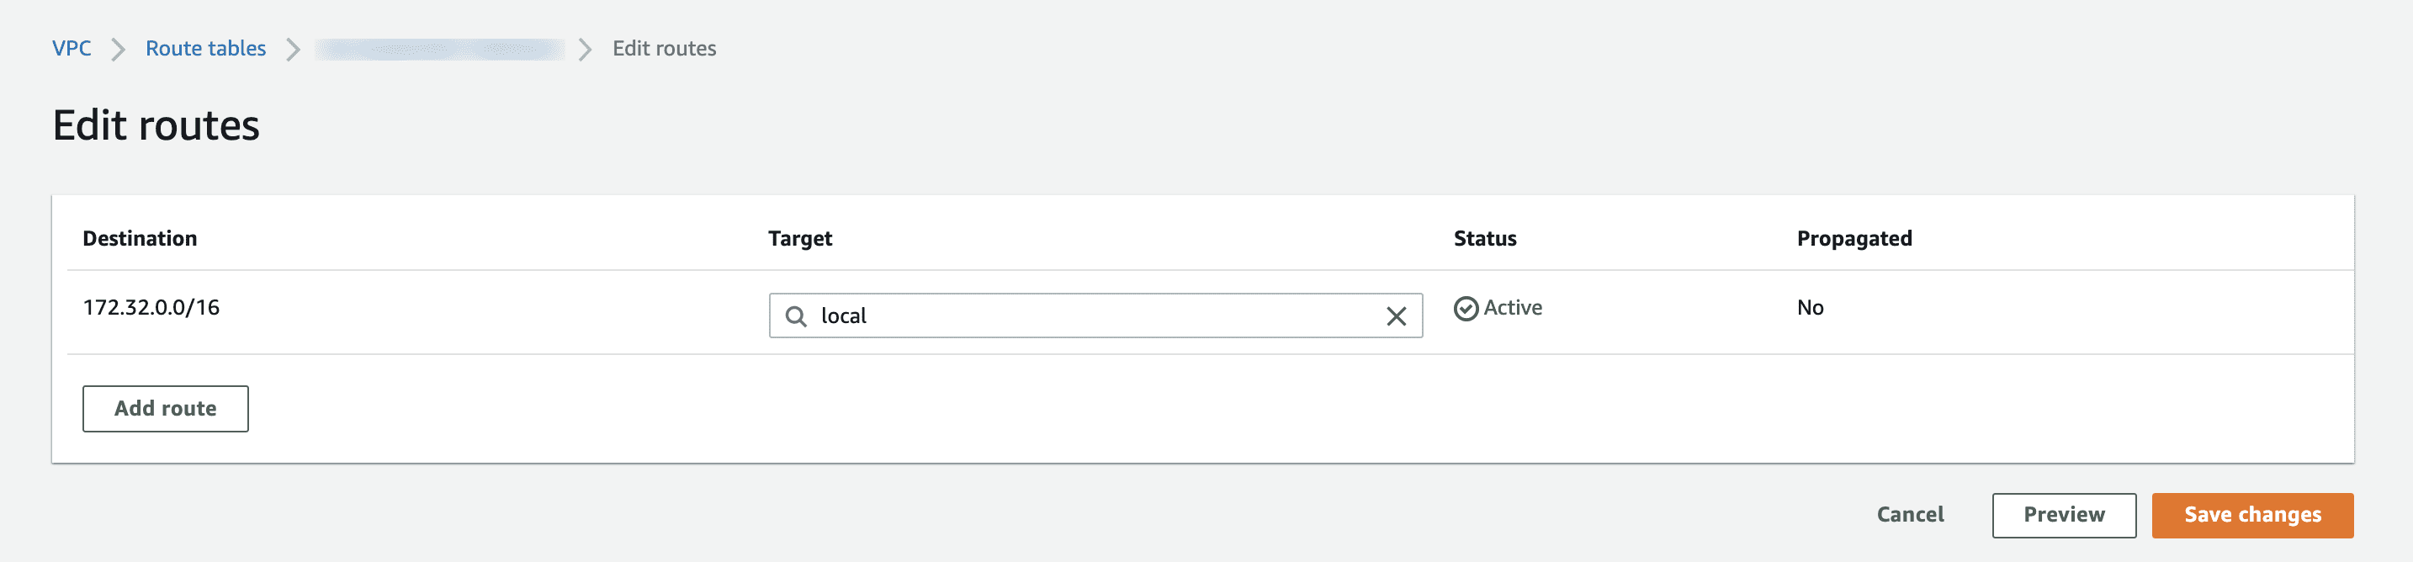Click the chevron right after the VPC breadcrumb
Image resolution: width=2413 pixels, height=562 pixels.
[x=118, y=49]
